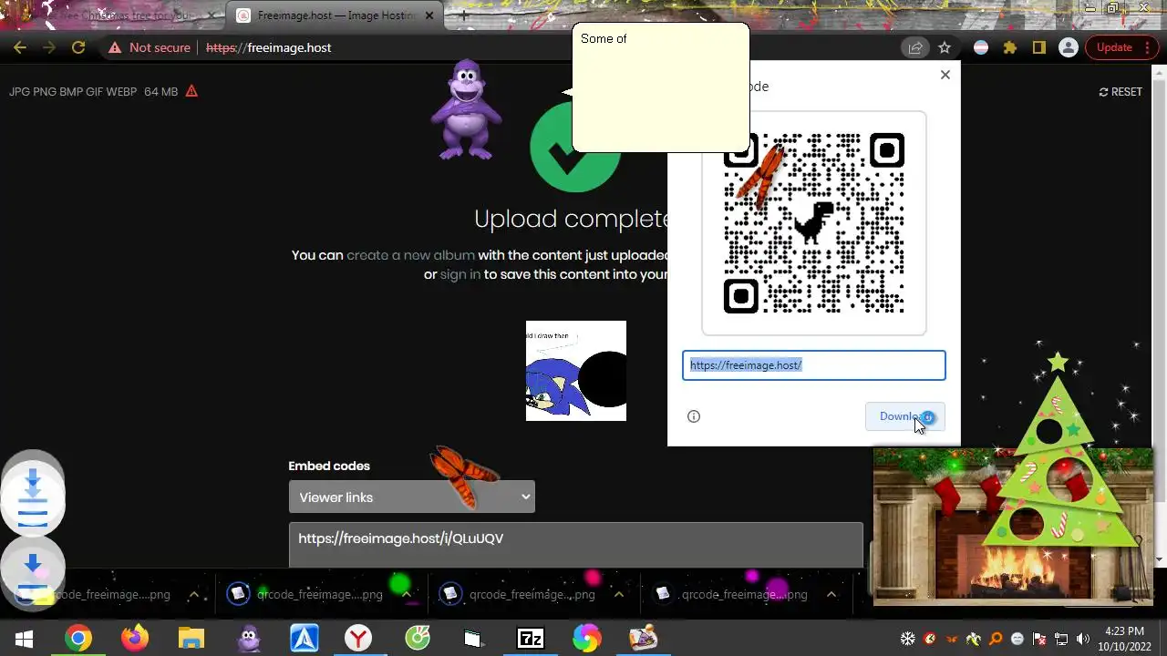The image size is (1167, 656).
Task: Open the uploaded Sonic drawing thumbnail
Action: (576, 371)
